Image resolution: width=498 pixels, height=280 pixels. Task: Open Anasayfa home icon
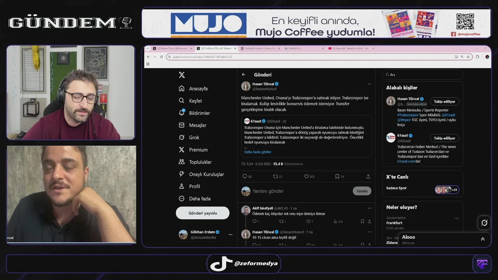pos(182,89)
